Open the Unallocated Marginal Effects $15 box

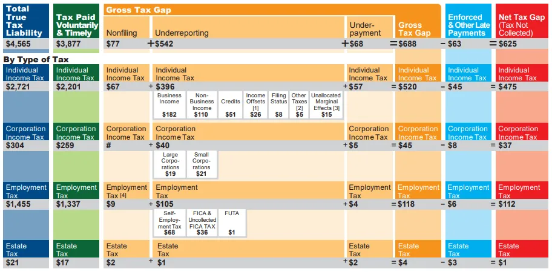click(326, 105)
